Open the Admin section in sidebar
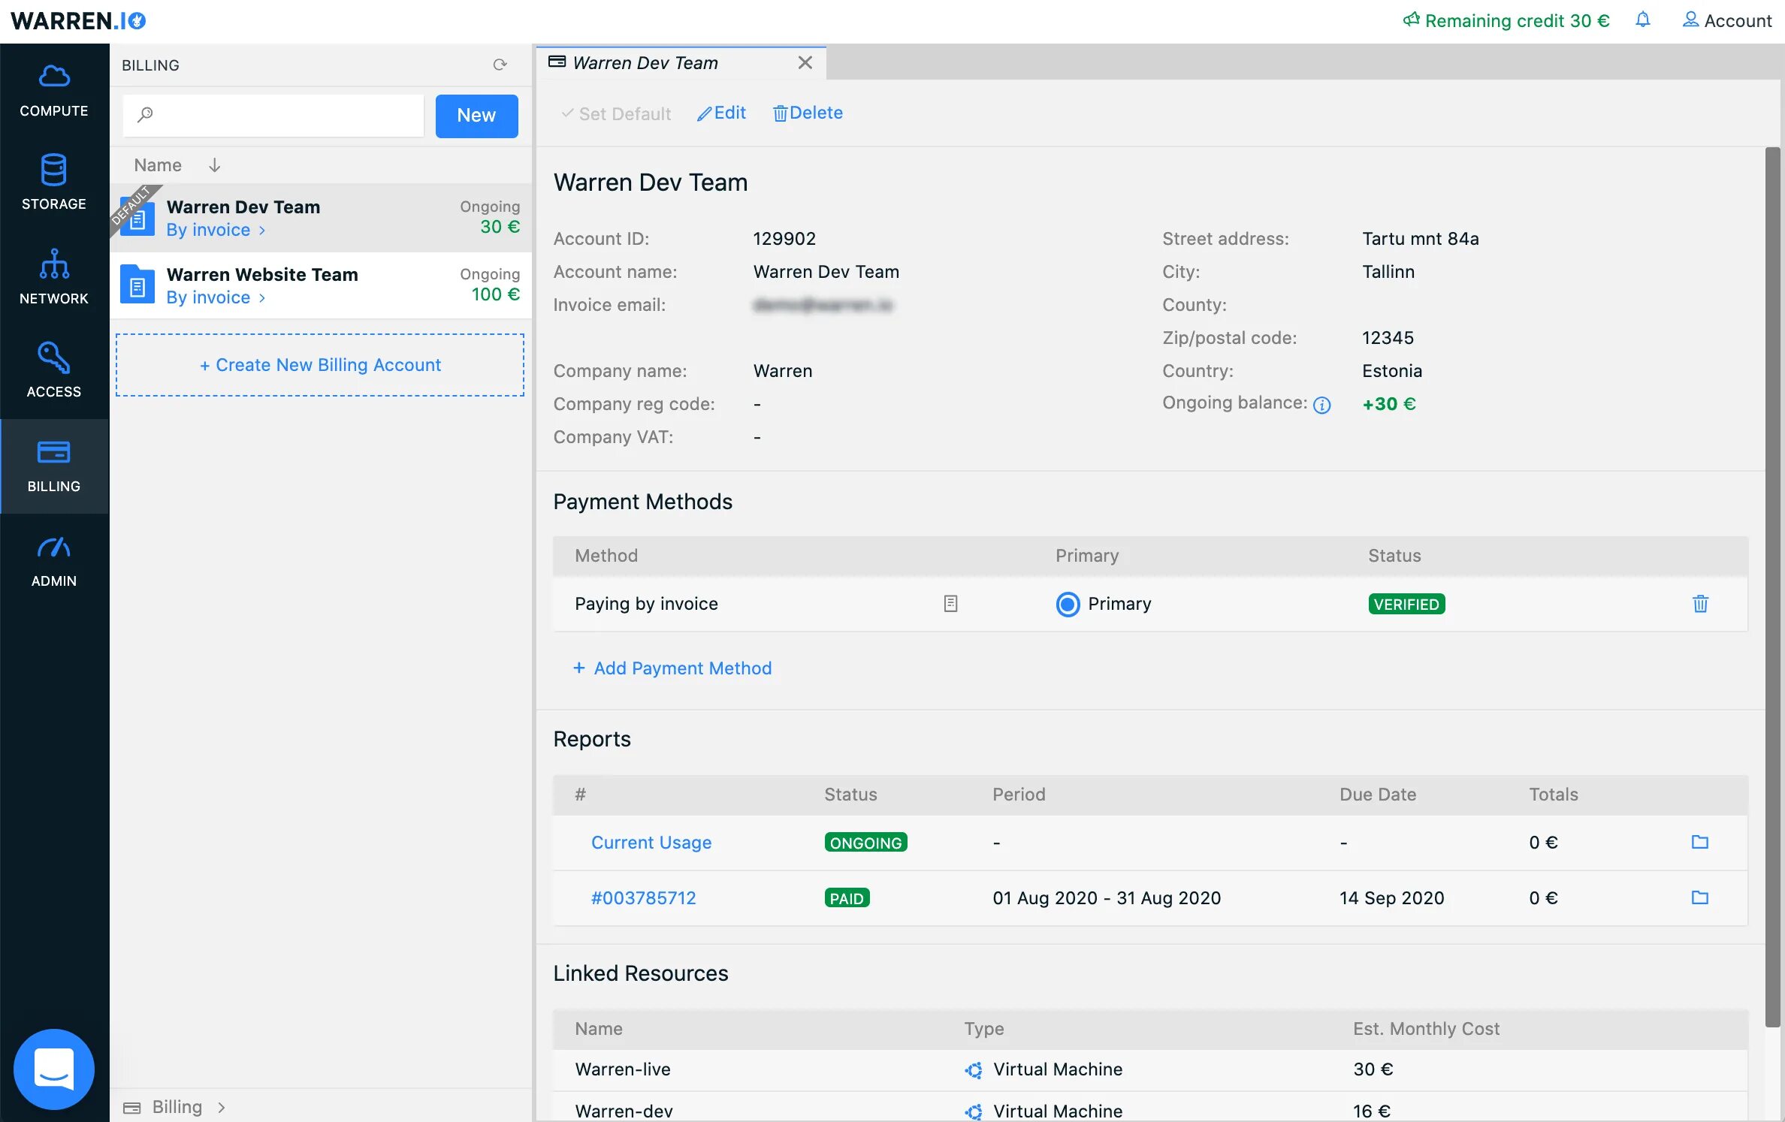The height and width of the screenshot is (1122, 1785). coord(54,560)
